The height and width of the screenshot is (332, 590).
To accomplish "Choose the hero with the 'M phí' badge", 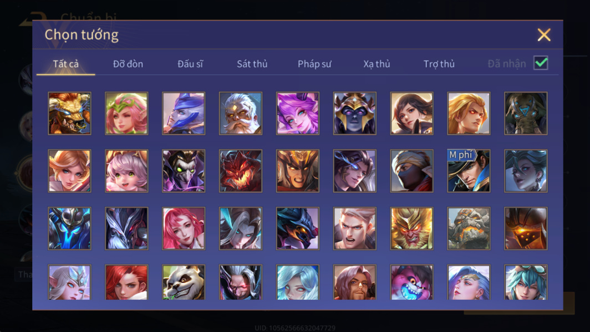I will coord(469,171).
